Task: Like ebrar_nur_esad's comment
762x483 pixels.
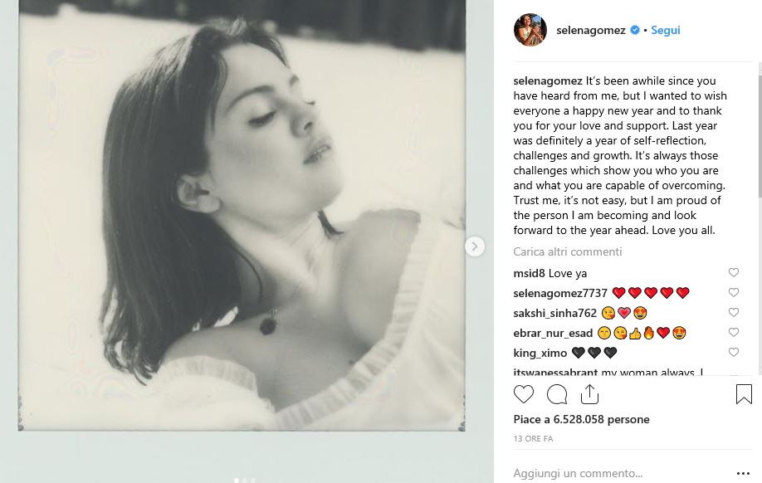Action: pos(734,333)
